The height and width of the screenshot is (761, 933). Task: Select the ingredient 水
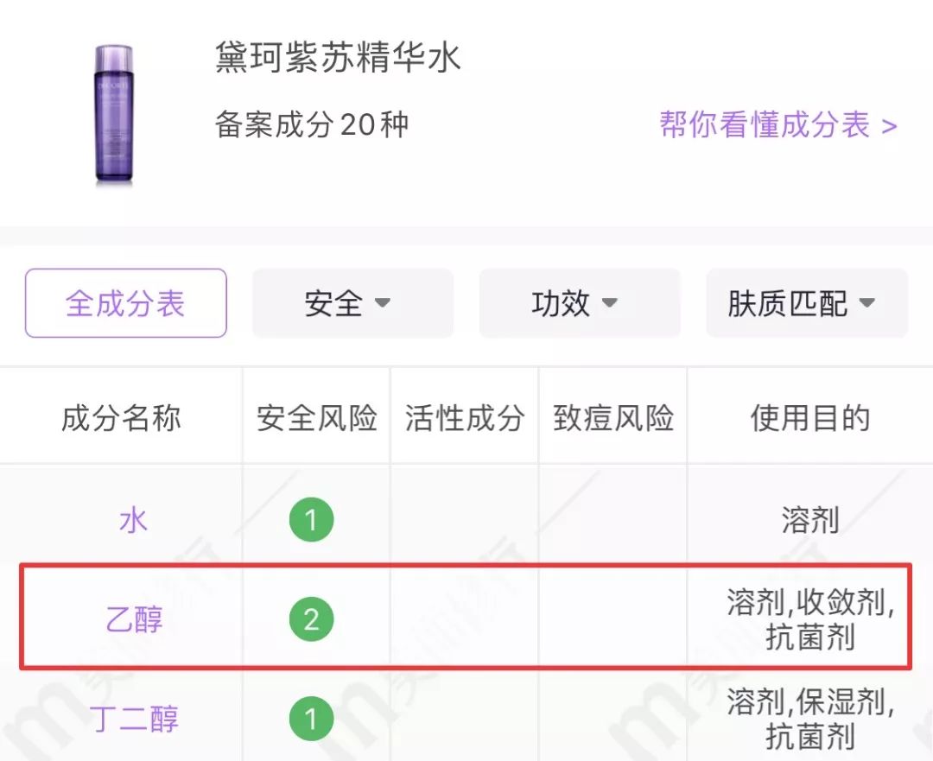click(134, 519)
